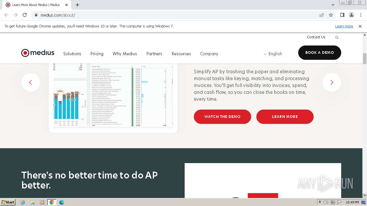Open volume control in system tray
The width and height of the screenshot is (367, 206).
(x=326, y=202)
